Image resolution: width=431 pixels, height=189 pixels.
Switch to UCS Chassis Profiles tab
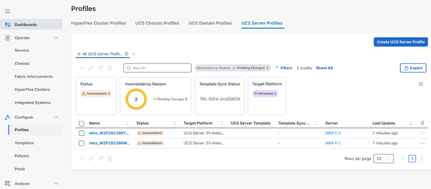[157, 23]
